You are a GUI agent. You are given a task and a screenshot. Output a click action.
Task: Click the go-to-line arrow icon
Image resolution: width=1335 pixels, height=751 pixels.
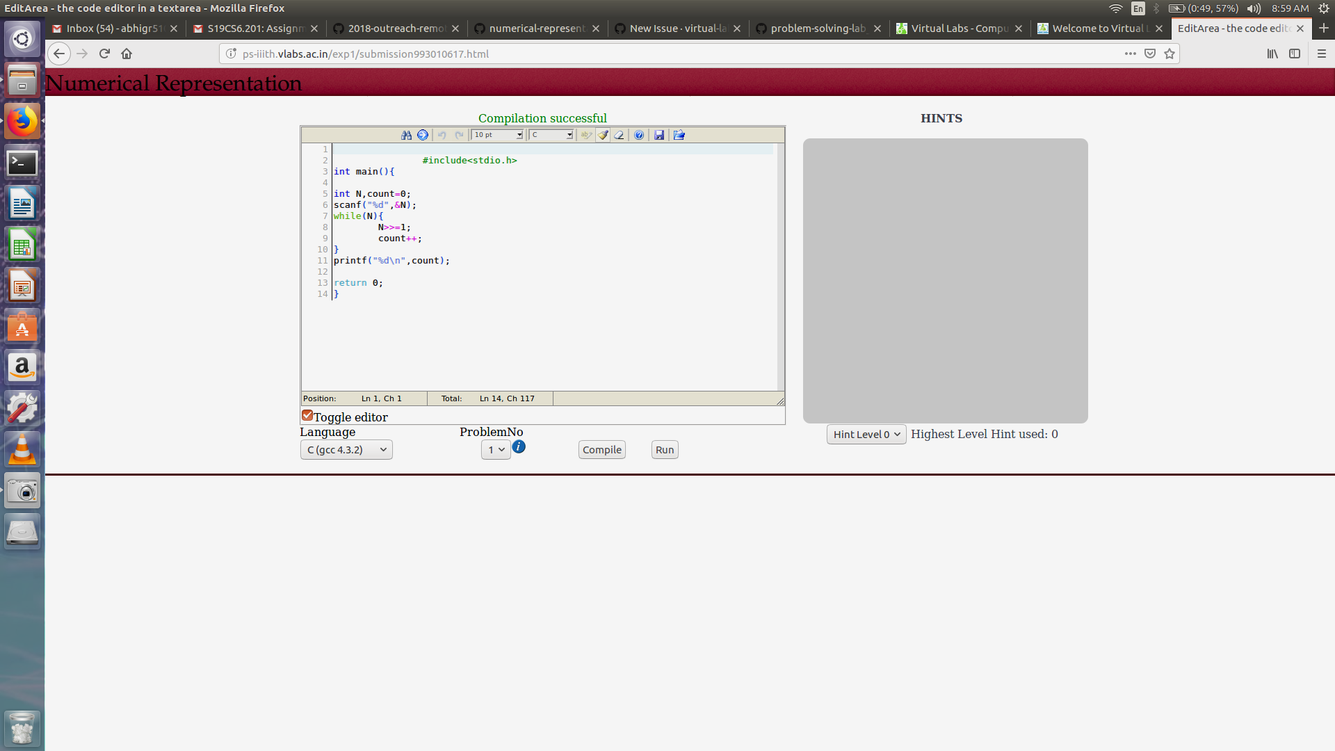click(423, 135)
